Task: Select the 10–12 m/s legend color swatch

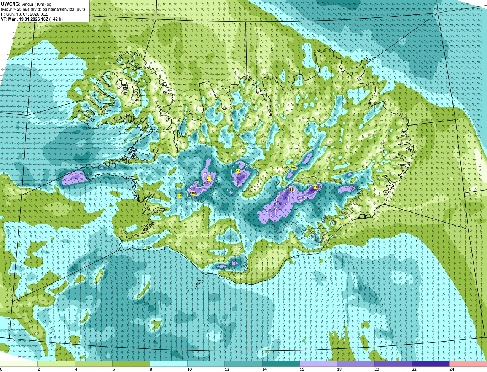Action: pyautogui.click(x=206, y=364)
